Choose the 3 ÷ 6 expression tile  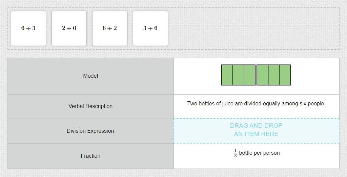click(x=150, y=28)
